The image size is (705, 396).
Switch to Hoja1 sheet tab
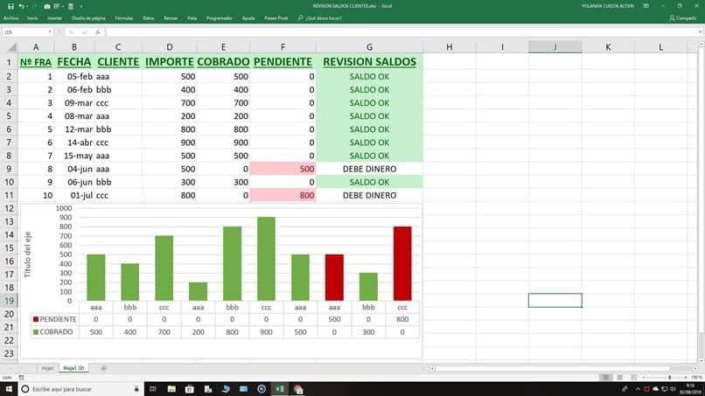(x=47, y=368)
